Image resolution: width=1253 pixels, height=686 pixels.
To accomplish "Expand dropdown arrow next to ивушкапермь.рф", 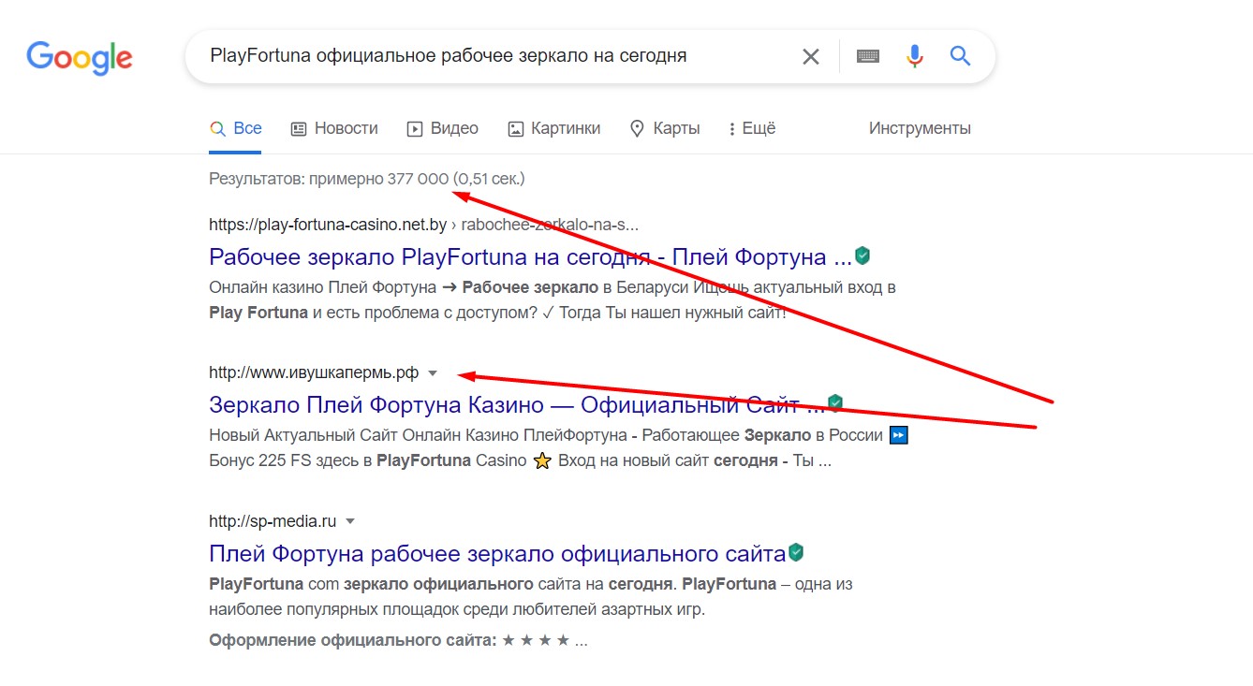I will (x=433, y=373).
